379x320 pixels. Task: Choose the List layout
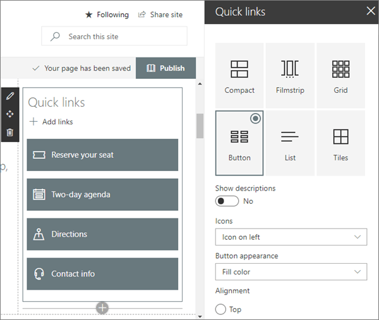coord(290,143)
